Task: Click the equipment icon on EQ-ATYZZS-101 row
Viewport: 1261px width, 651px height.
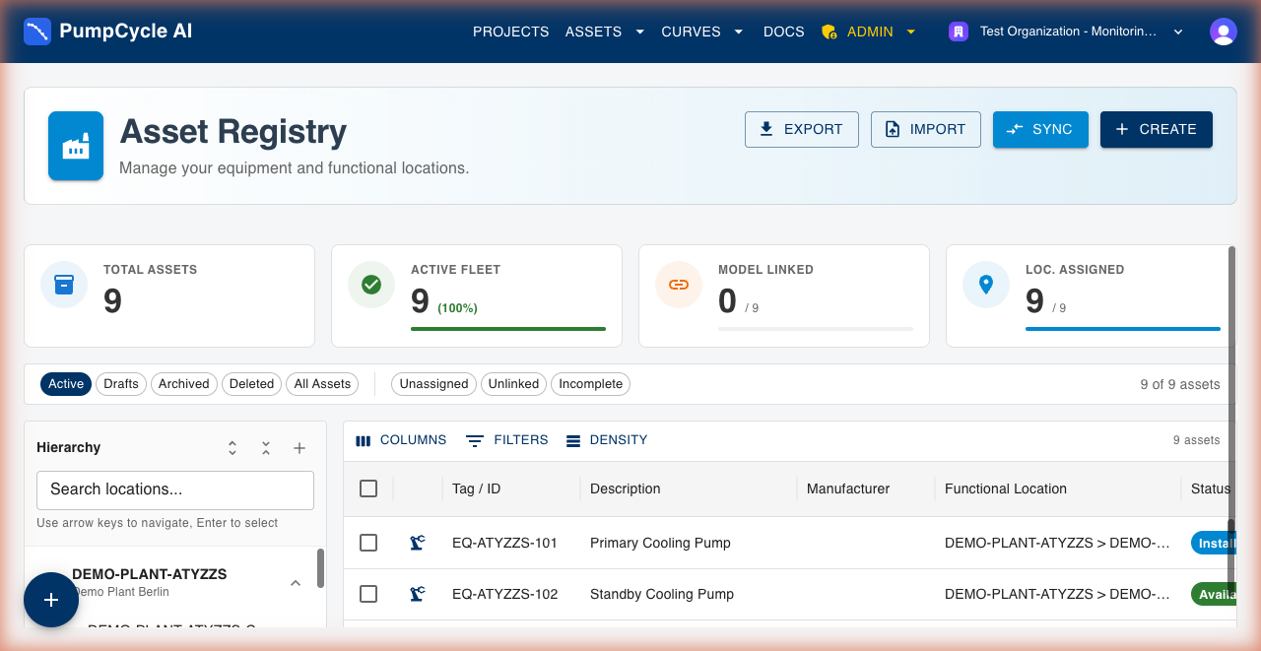Action: pyautogui.click(x=417, y=543)
